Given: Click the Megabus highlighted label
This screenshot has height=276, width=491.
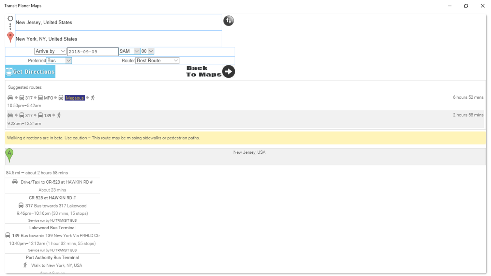Looking at the screenshot, I should click(75, 98).
